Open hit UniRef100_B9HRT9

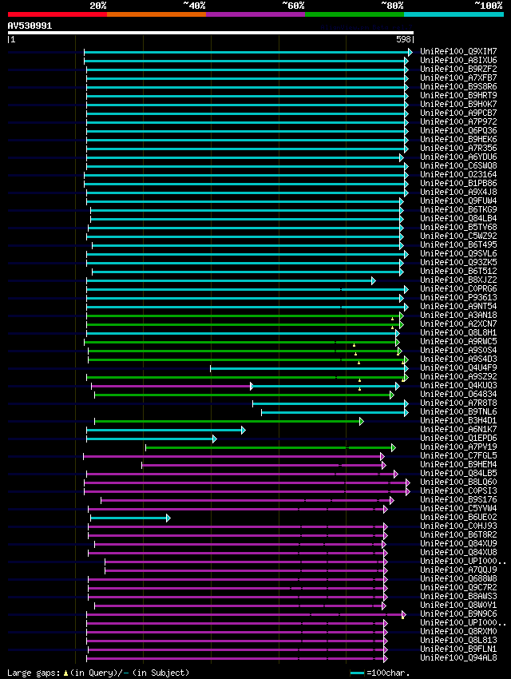(458, 95)
